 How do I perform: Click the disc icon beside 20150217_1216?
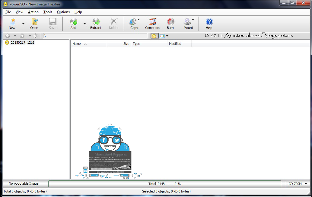click(7, 42)
